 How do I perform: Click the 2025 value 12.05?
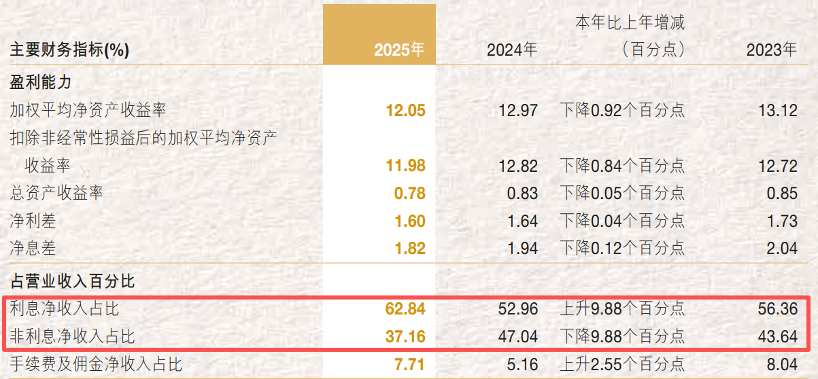pyautogui.click(x=405, y=110)
